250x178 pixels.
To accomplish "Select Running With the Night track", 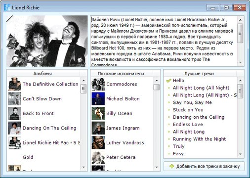I will pyautogui.click(x=200, y=139).
